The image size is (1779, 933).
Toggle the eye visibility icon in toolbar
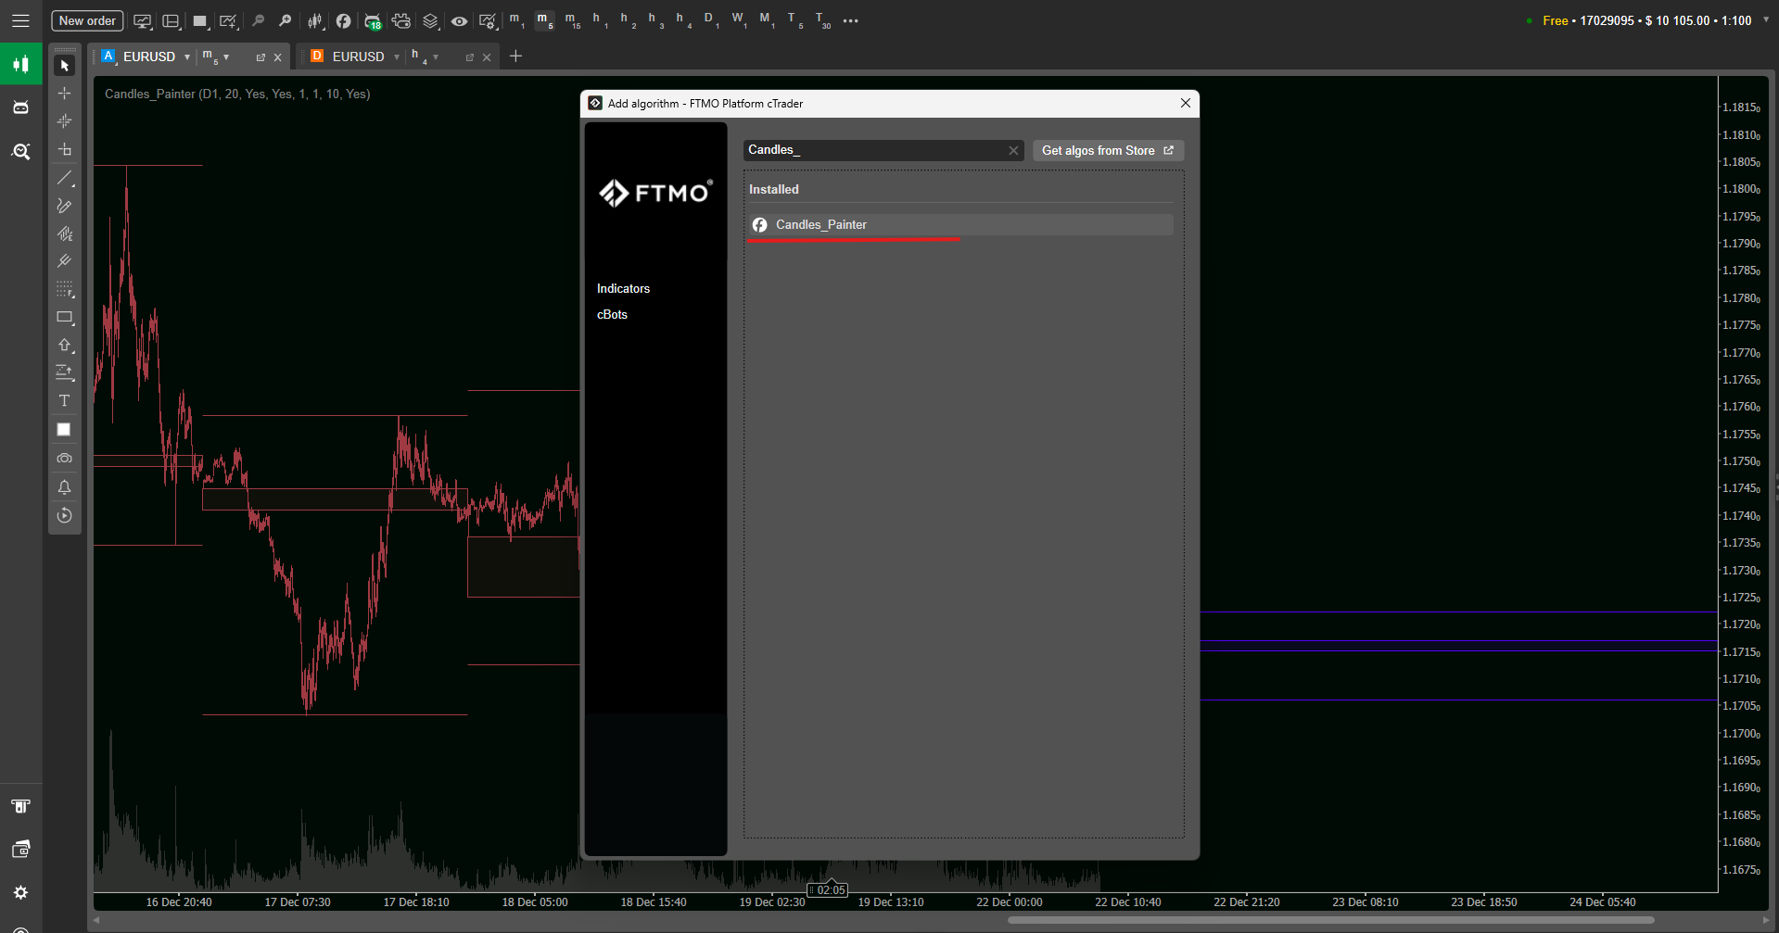pos(459,20)
